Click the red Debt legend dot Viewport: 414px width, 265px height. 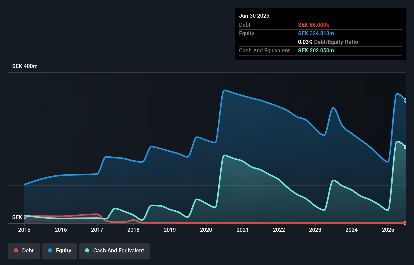[16, 250]
